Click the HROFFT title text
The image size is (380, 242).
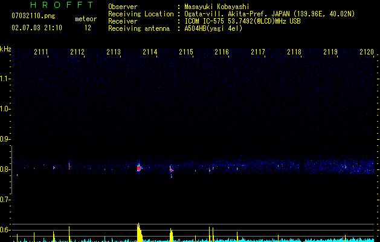click(x=62, y=5)
